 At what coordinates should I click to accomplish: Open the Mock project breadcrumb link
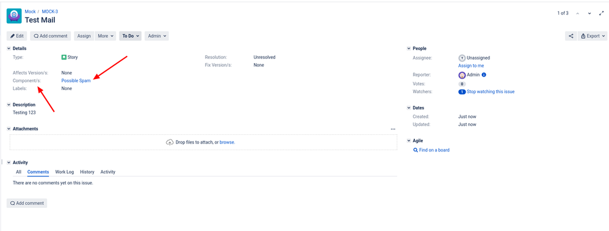click(x=30, y=12)
